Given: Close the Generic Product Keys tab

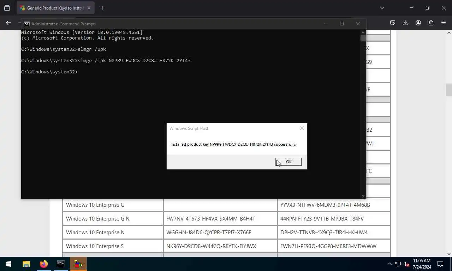Looking at the screenshot, I should click(89, 8).
